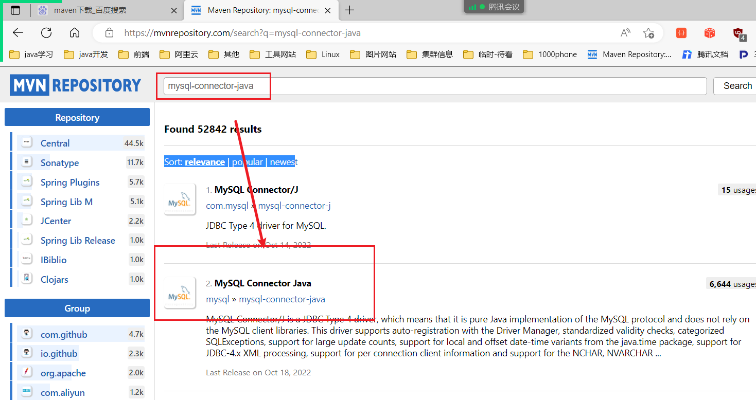Open the uBlock shield extension icon
This screenshot has width=756, height=400.
739,33
